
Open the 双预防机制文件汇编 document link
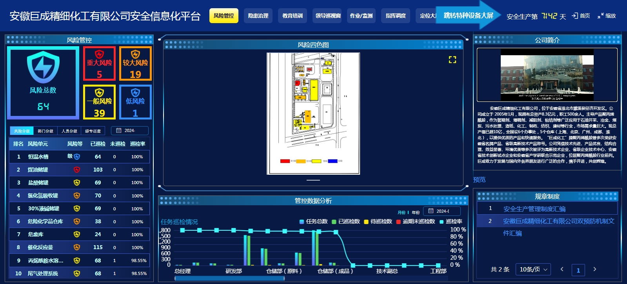[x=559, y=227]
